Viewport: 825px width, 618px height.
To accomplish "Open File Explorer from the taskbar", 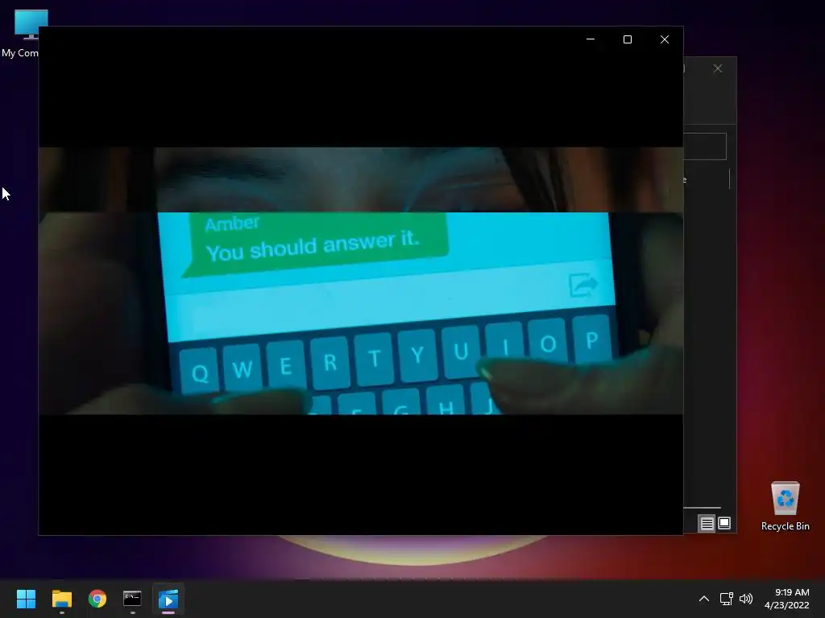I will [x=61, y=599].
